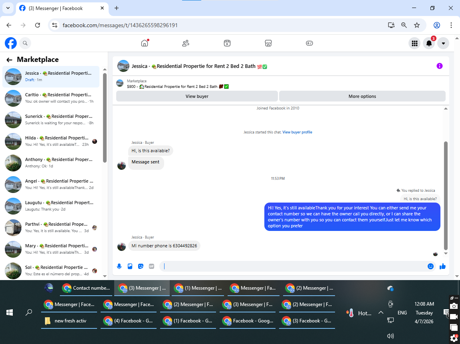Image resolution: width=460 pixels, height=344 pixels.
Task: Open a new browser tab
Action: pyautogui.click(x=117, y=8)
